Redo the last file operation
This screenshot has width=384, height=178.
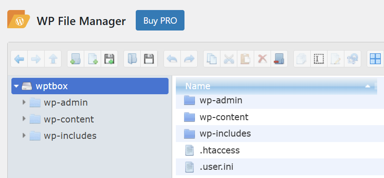[x=189, y=59]
